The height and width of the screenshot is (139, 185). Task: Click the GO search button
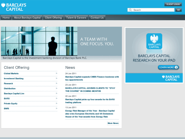[x=178, y=10]
